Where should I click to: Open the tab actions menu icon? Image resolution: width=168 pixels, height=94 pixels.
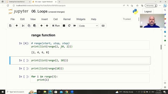pos(3,2)
